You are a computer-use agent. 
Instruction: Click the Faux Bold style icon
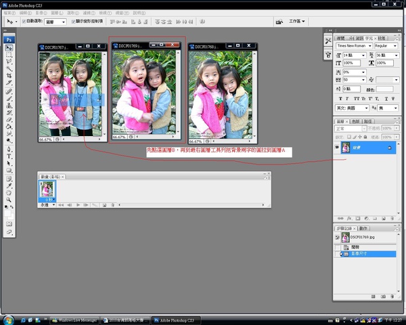pos(340,99)
